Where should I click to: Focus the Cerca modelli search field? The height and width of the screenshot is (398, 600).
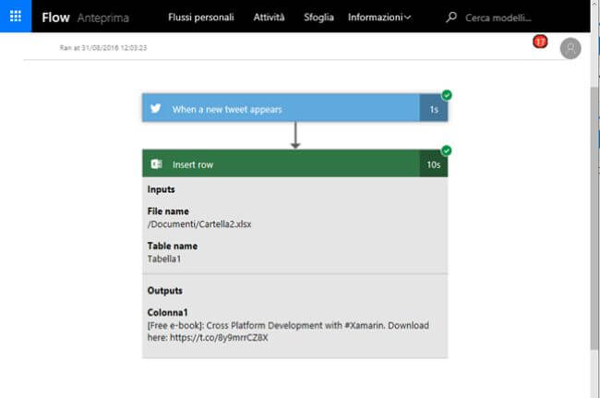click(x=498, y=18)
